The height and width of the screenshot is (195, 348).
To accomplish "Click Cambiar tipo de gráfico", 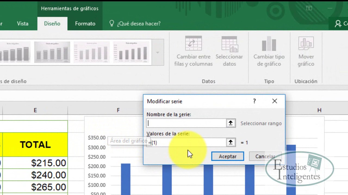I will 269,50.
